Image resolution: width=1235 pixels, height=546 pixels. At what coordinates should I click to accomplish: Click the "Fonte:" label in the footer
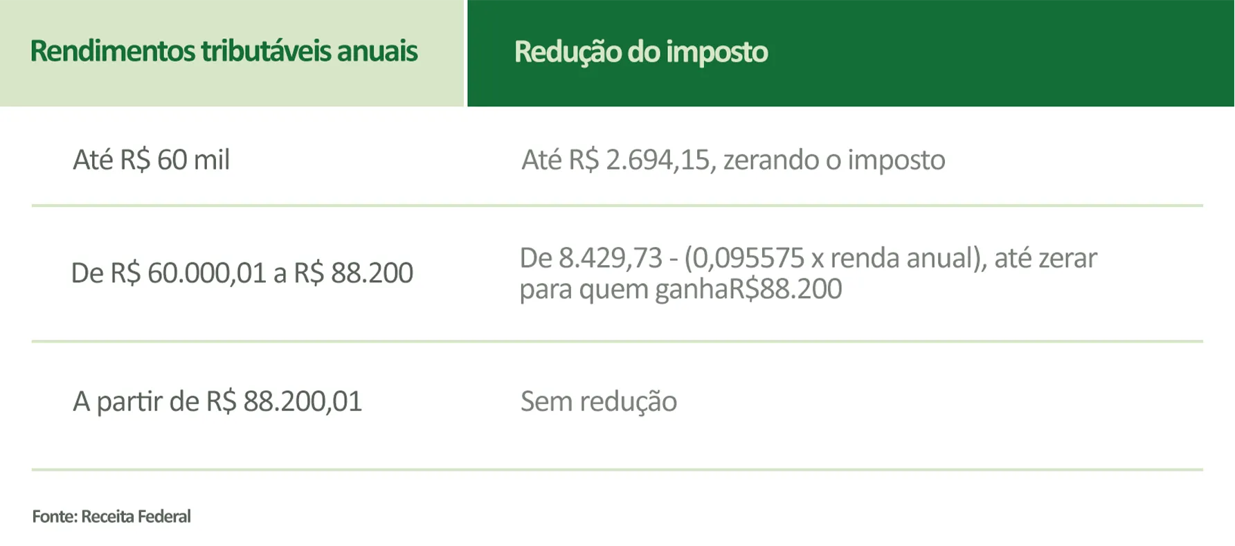[55, 516]
